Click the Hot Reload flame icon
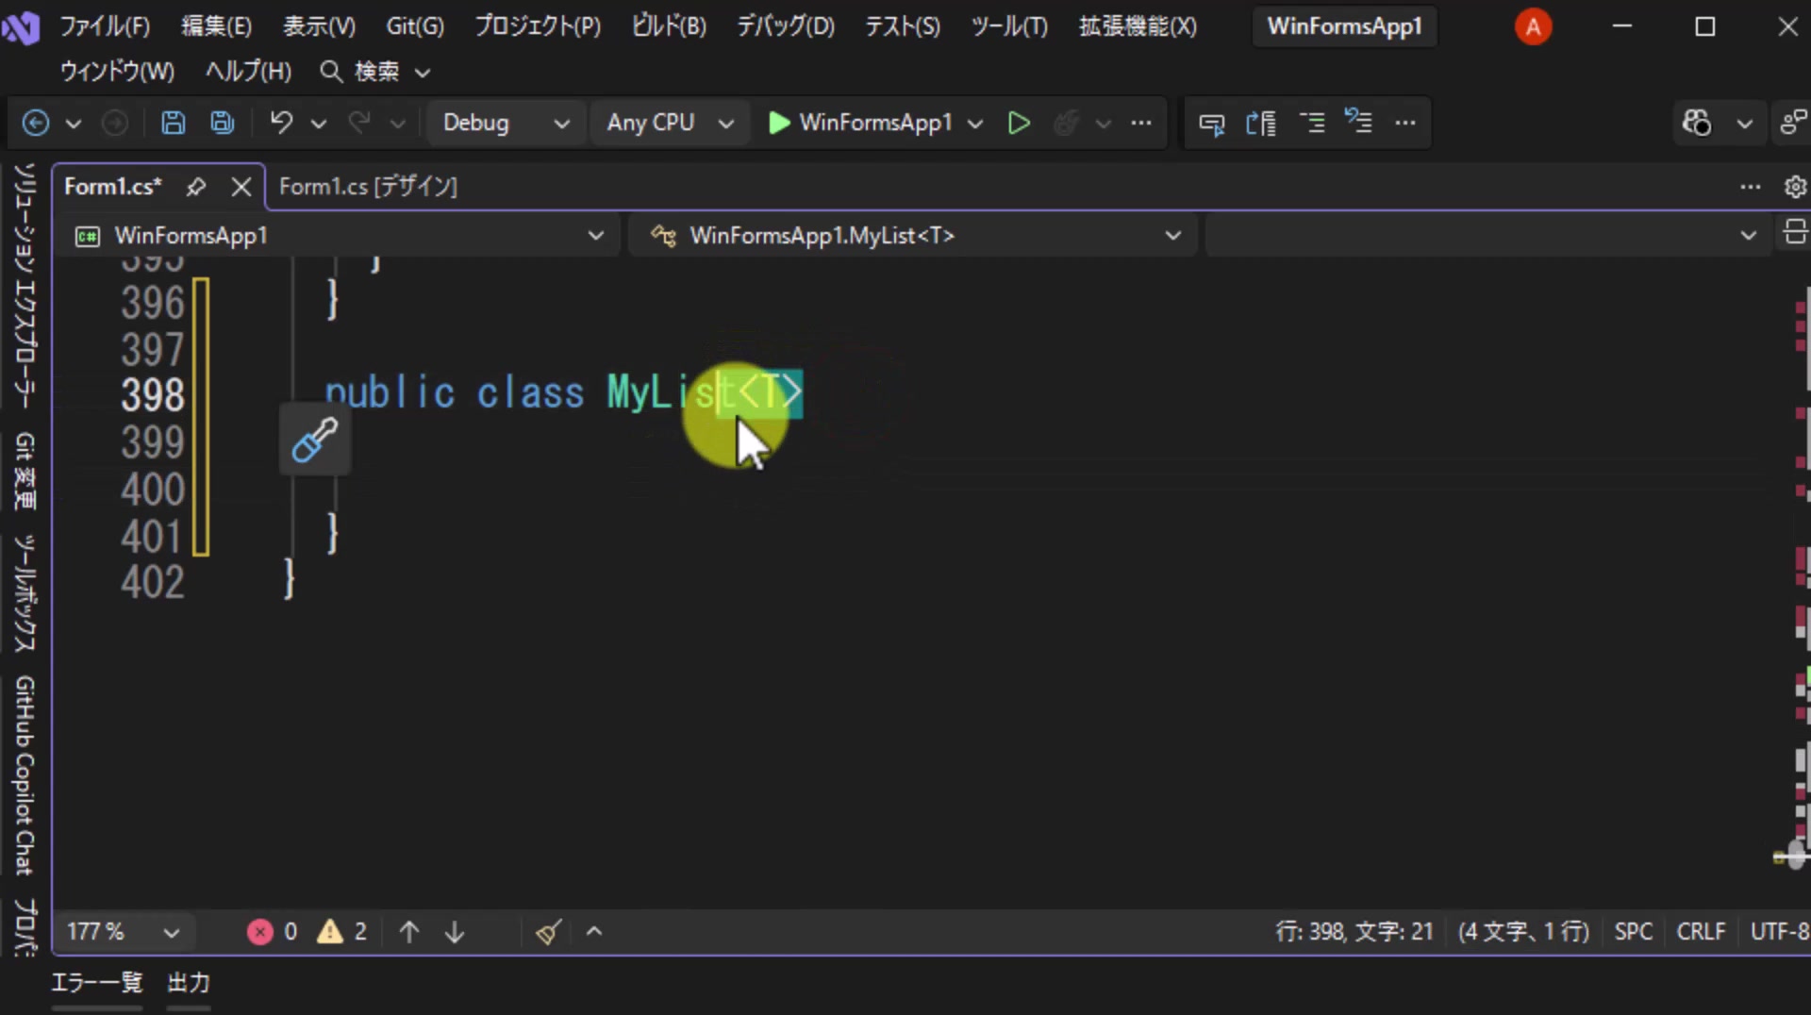Screen dimensions: 1811x1015 tap(1067, 123)
